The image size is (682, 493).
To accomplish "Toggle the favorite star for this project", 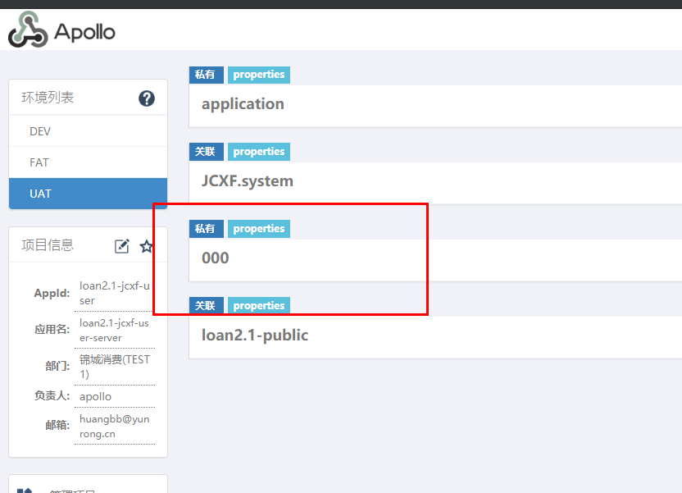I will [147, 245].
